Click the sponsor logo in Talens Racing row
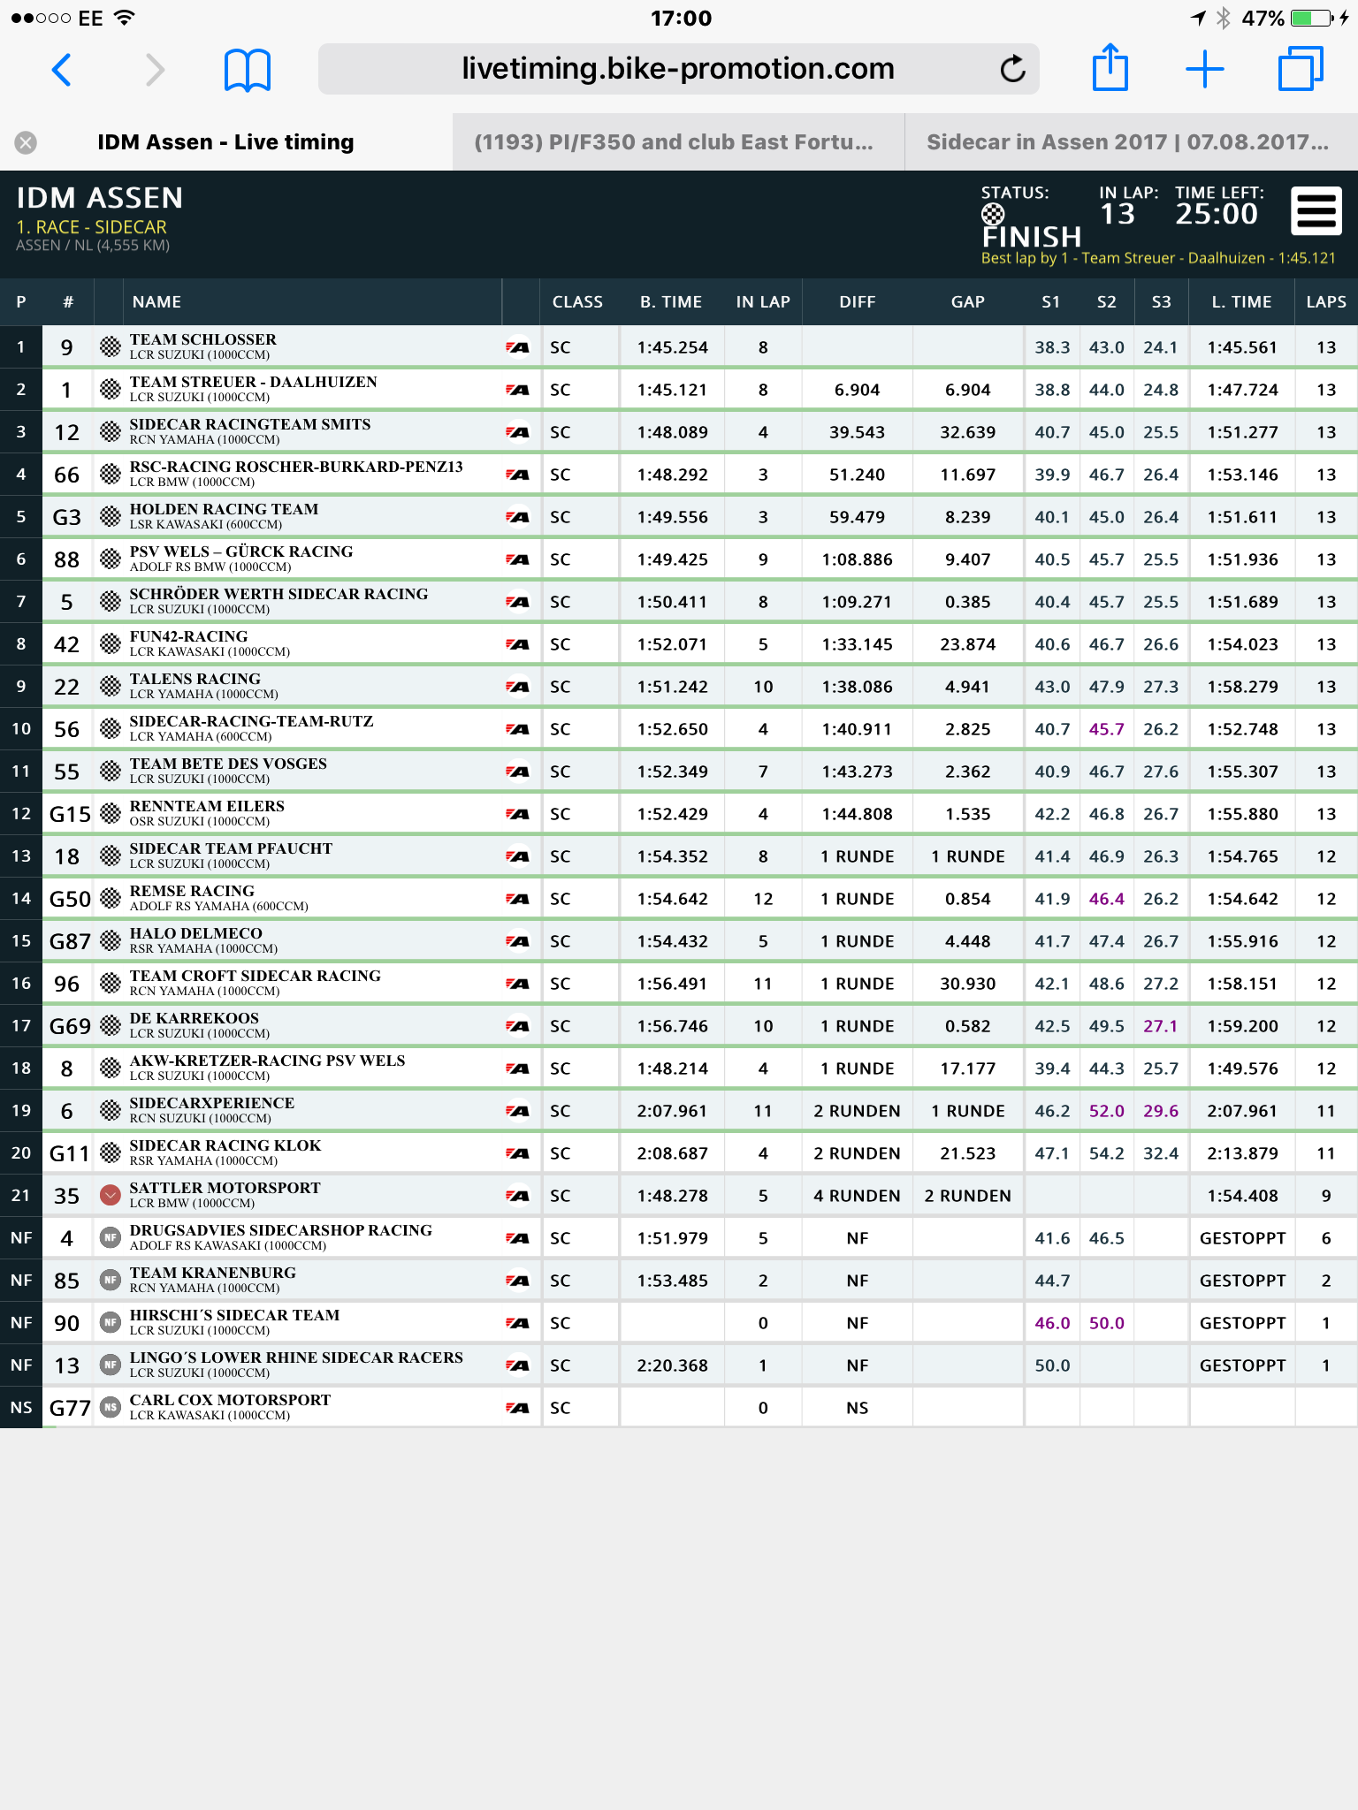The width and height of the screenshot is (1358, 1810). [517, 687]
